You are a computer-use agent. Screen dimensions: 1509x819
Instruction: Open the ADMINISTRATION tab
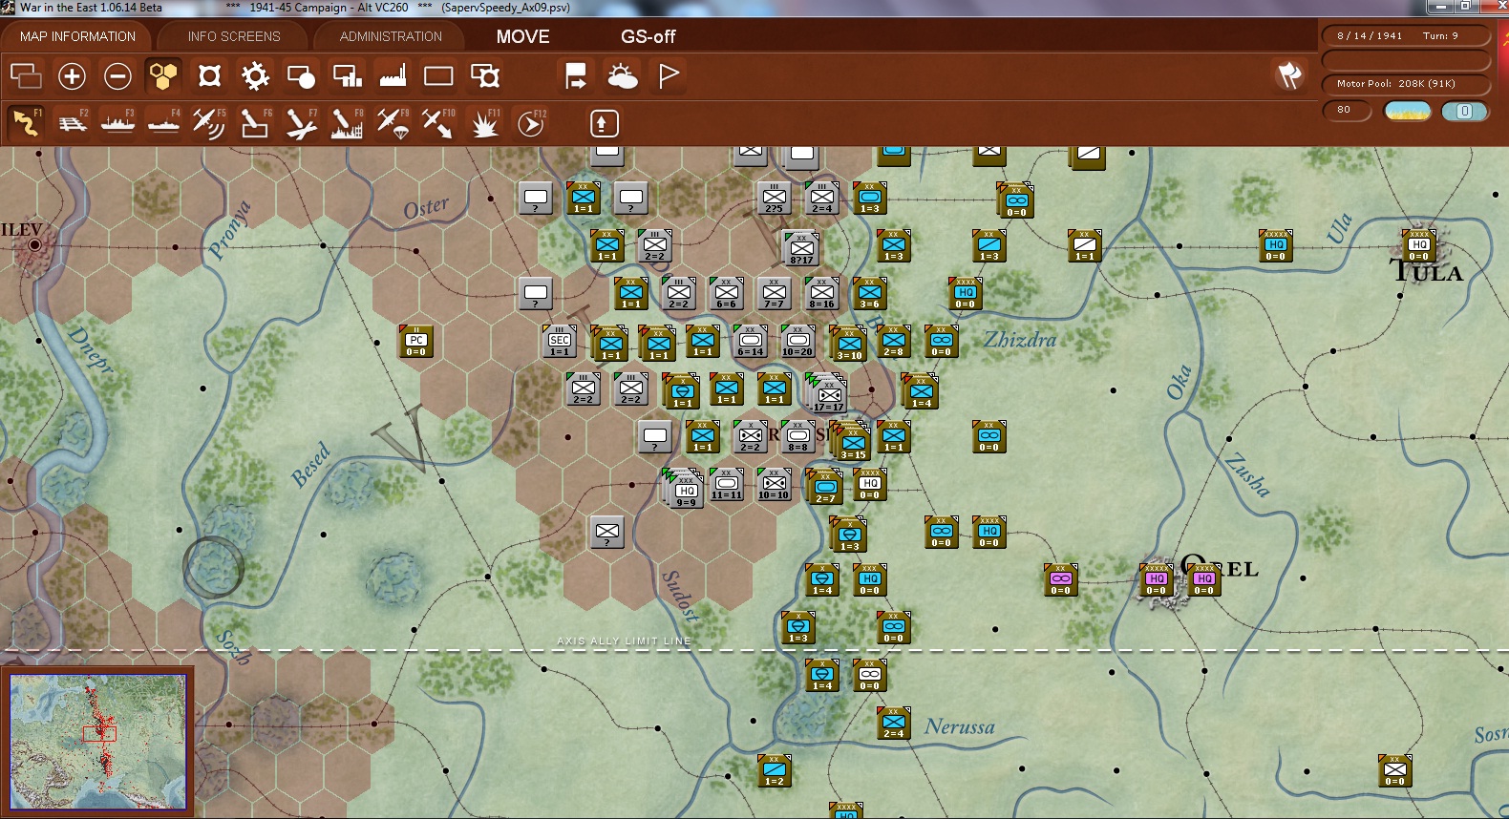click(x=391, y=36)
